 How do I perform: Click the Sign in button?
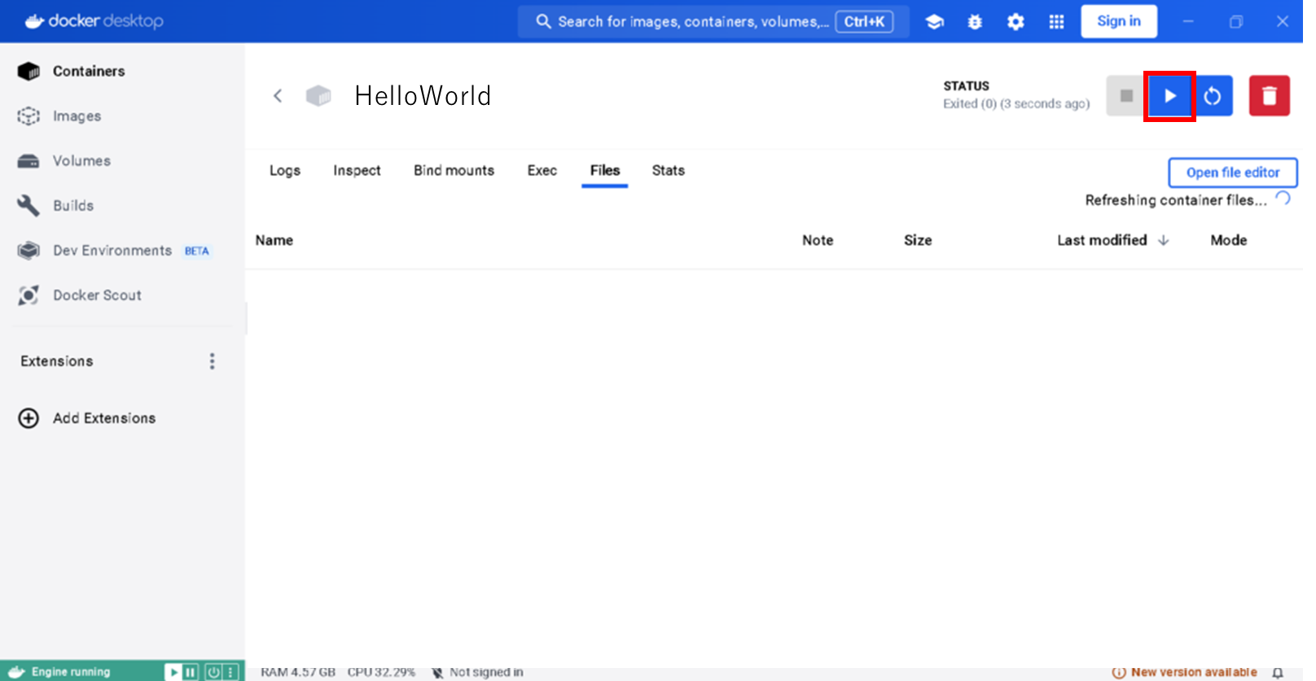[1118, 21]
